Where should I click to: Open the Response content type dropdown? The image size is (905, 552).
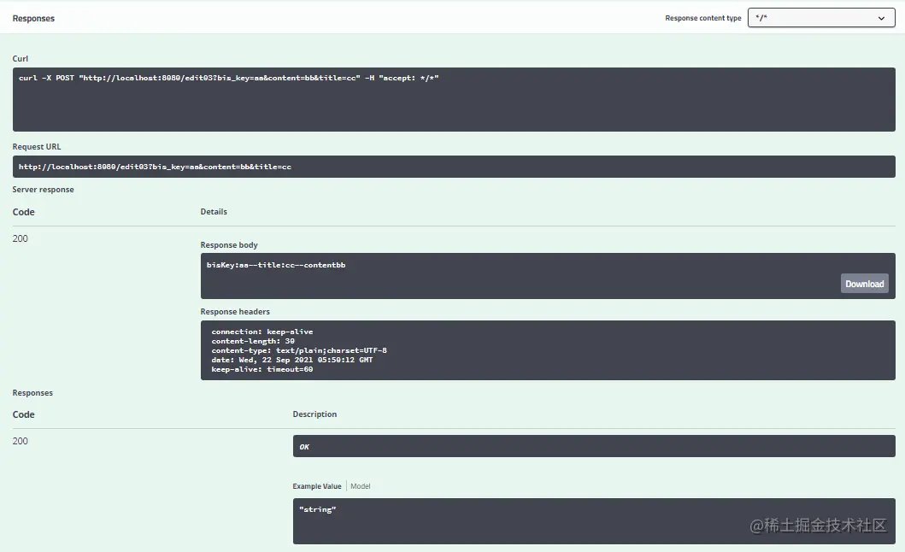(x=820, y=18)
